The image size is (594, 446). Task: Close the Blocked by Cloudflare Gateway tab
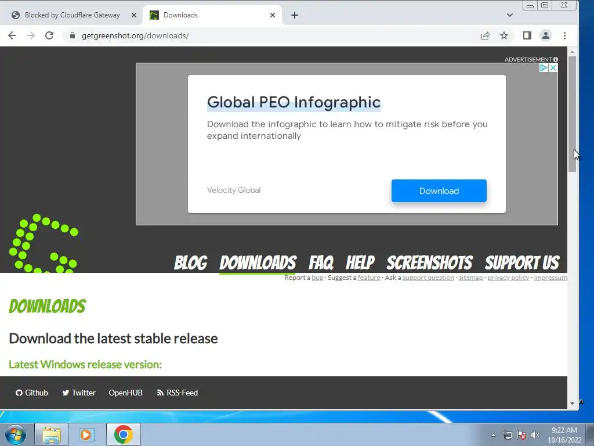coord(134,15)
